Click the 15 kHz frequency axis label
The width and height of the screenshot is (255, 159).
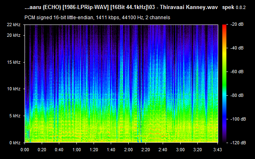(13, 62)
